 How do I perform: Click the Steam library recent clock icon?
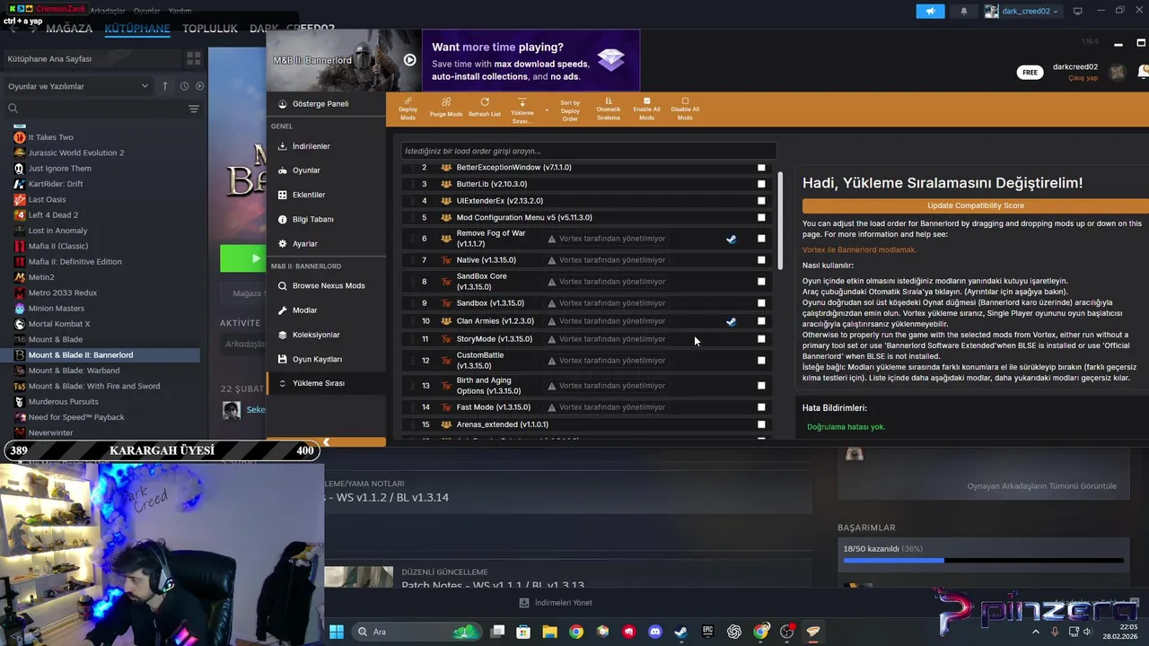tap(184, 86)
